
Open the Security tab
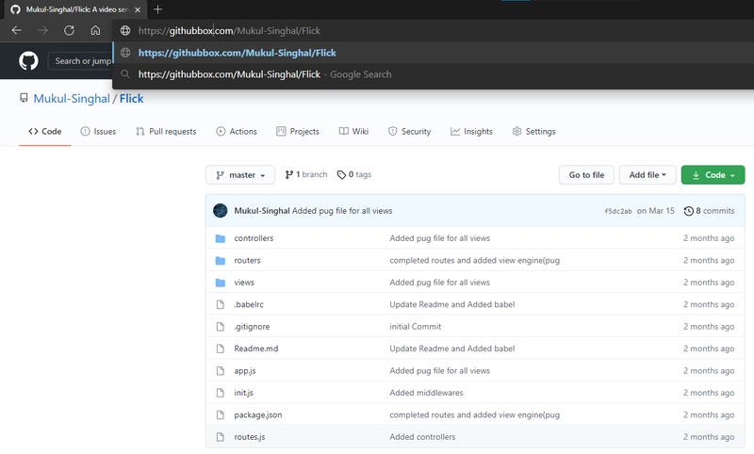click(x=409, y=131)
